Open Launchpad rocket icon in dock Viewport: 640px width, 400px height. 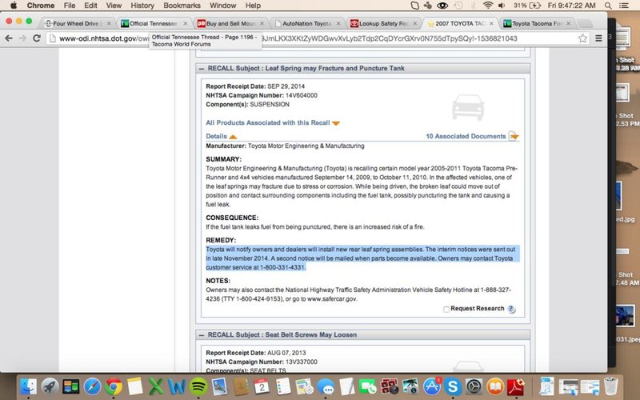click(50, 386)
